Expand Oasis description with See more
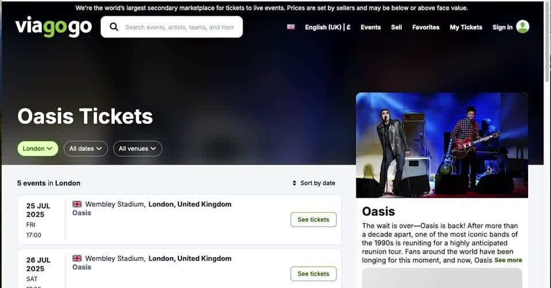 point(508,260)
